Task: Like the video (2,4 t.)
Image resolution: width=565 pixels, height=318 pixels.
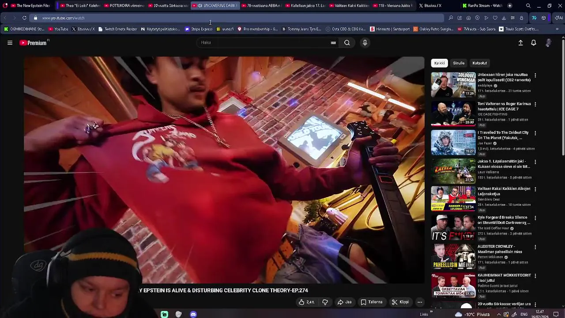Action: [x=307, y=302]
